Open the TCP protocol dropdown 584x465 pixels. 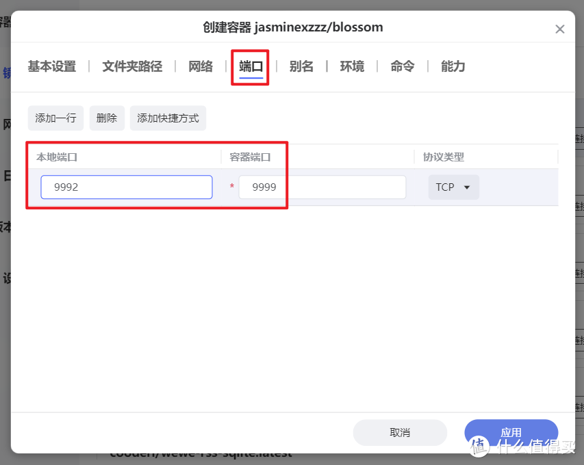(x=453, y=187)
